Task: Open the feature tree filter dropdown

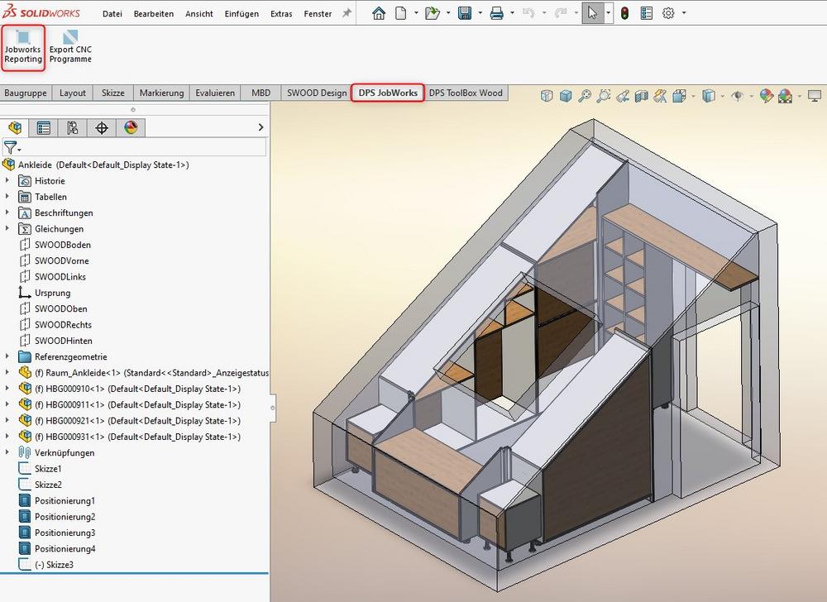Action: [12, 148]
